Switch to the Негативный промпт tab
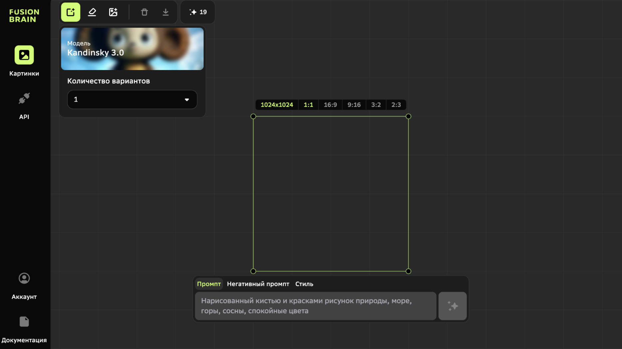This screenshot has height=349, width=622. pos(258,284)
